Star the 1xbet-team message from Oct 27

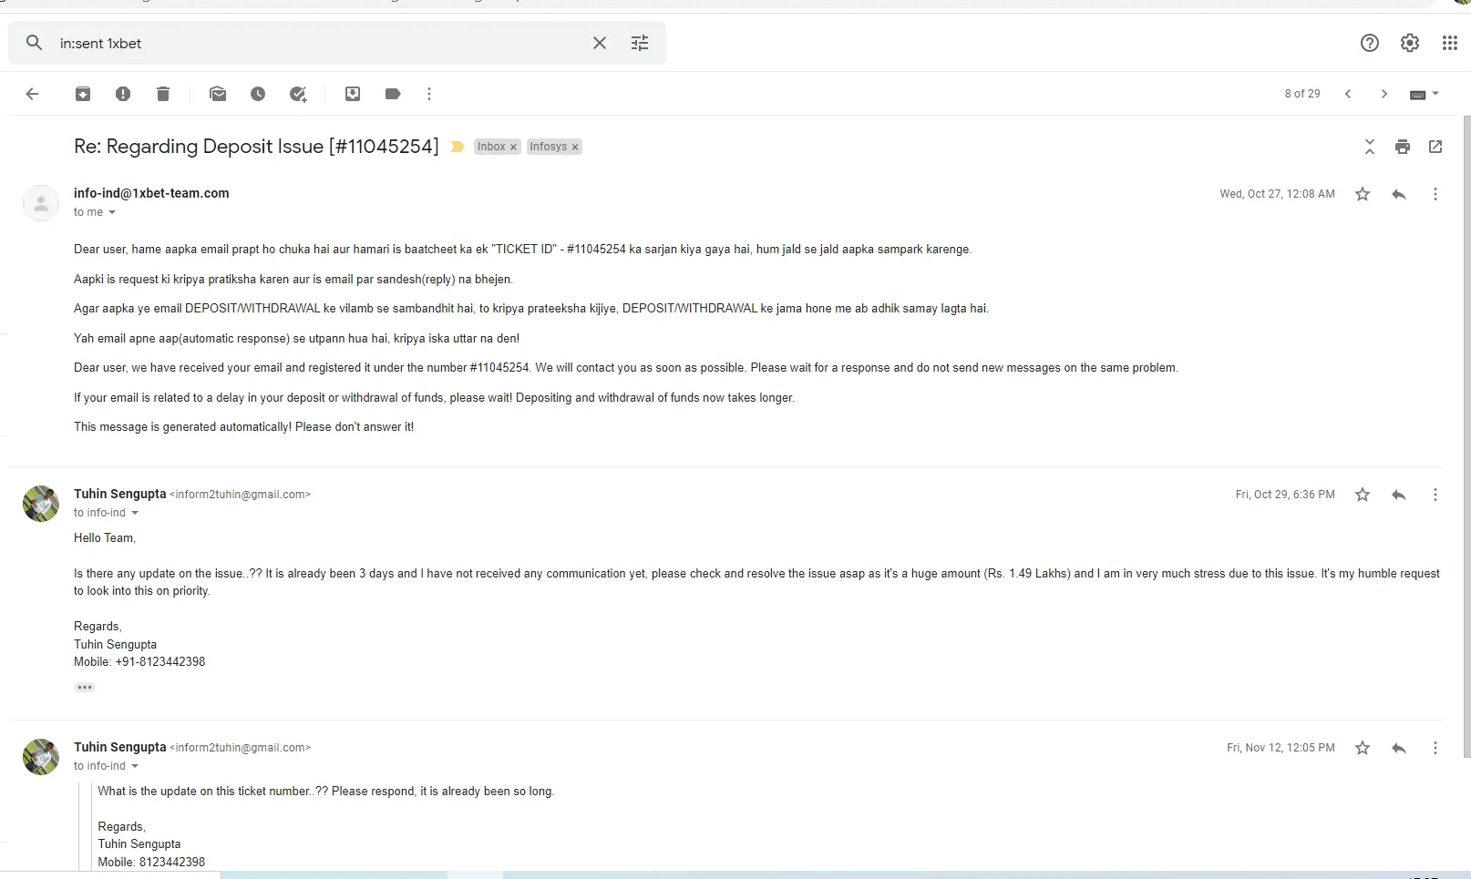tap(1363, 194)
